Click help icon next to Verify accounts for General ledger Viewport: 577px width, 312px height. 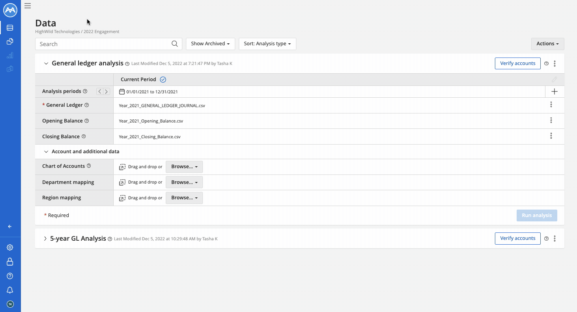click(546, 63)
